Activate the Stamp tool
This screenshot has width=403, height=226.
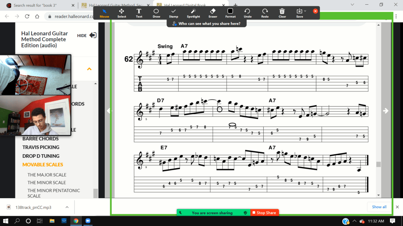click(174, 13)
